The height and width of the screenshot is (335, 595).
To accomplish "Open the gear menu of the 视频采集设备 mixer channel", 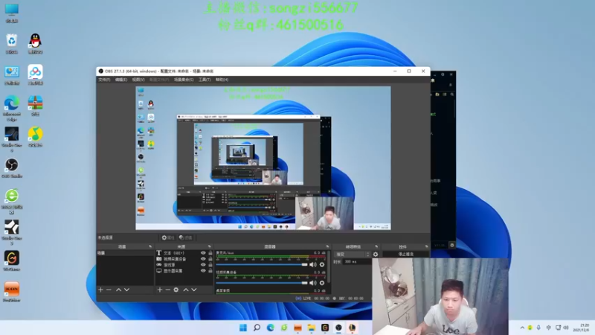I will pyautogui.click(x=322, y=283).
